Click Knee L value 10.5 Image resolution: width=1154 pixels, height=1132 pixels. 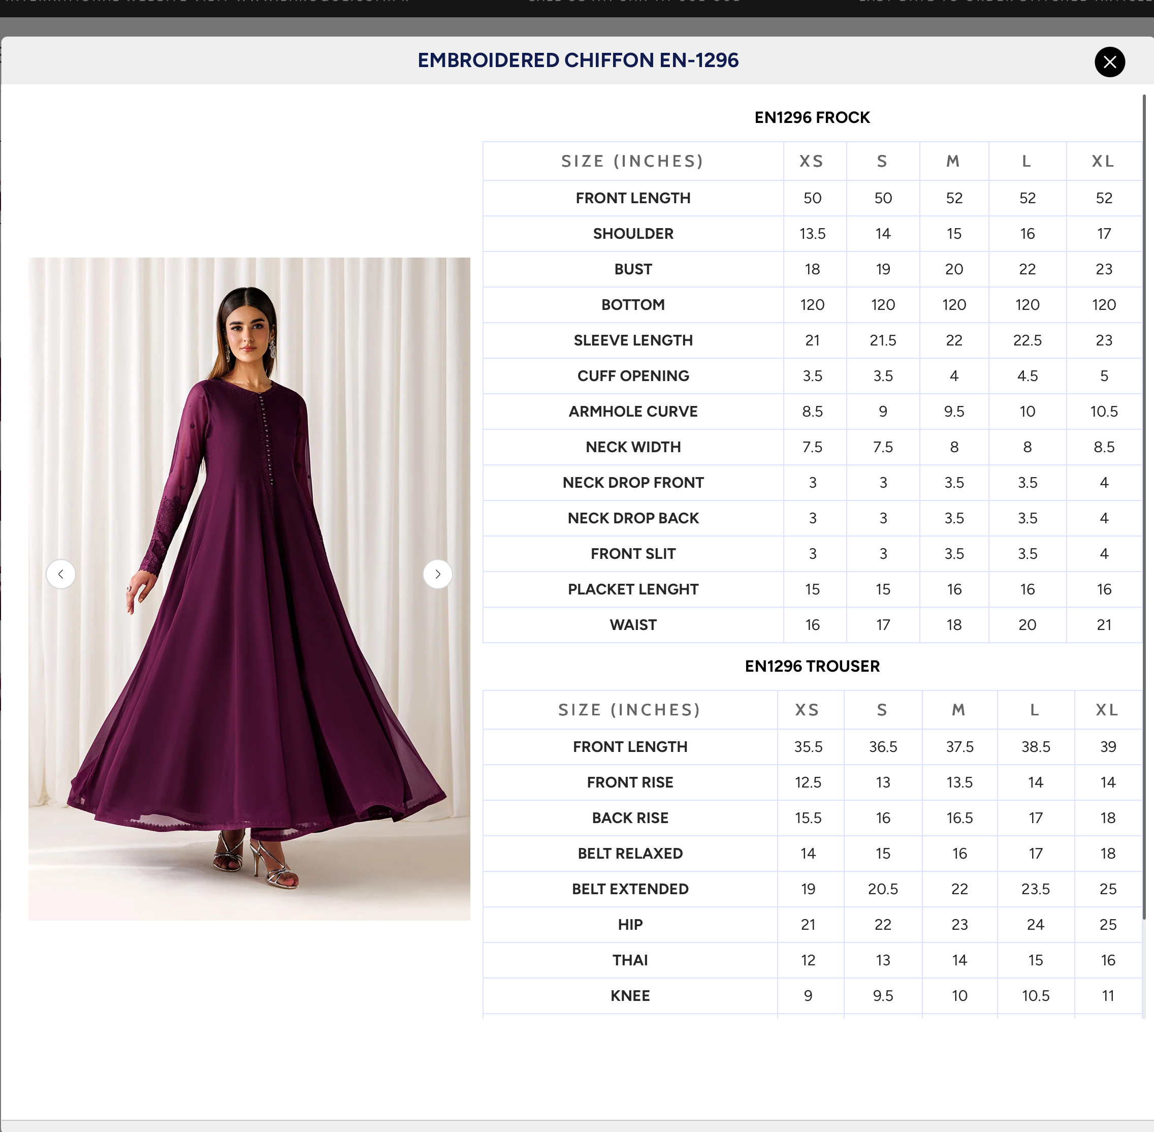coord(1036,996)
